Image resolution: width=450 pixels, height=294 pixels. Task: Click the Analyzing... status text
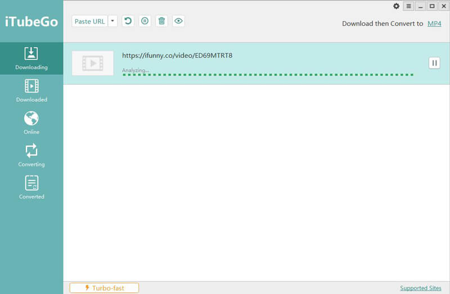click(136, 70)
